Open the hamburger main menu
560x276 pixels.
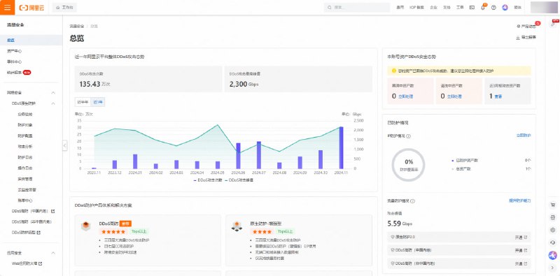pos(7,8)
